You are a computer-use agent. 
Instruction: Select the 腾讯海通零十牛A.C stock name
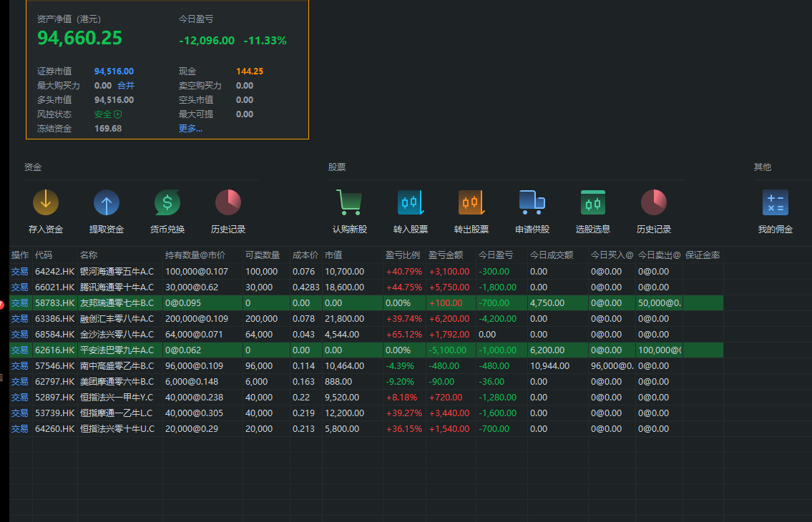[117, 287]
